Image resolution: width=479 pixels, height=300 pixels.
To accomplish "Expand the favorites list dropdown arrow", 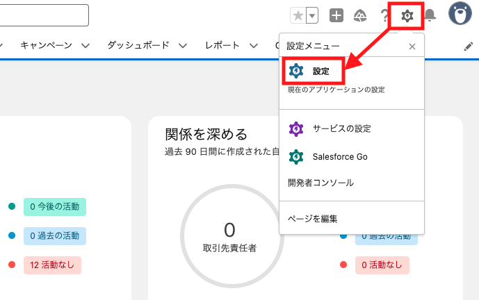I will pos(312,15).
